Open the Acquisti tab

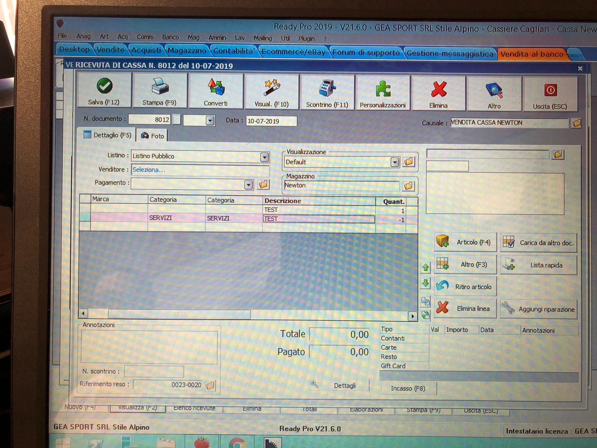(x=146, y=50)
